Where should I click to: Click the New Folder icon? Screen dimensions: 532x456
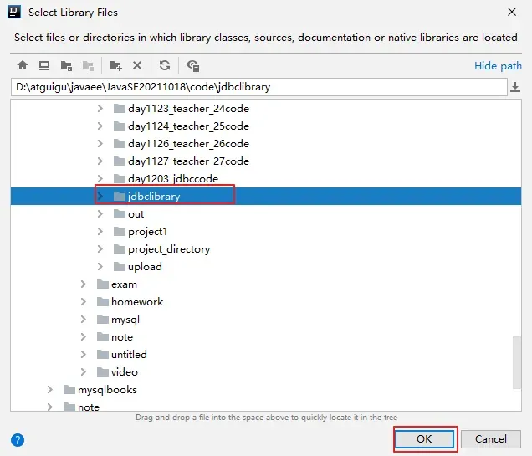[115, 65]
